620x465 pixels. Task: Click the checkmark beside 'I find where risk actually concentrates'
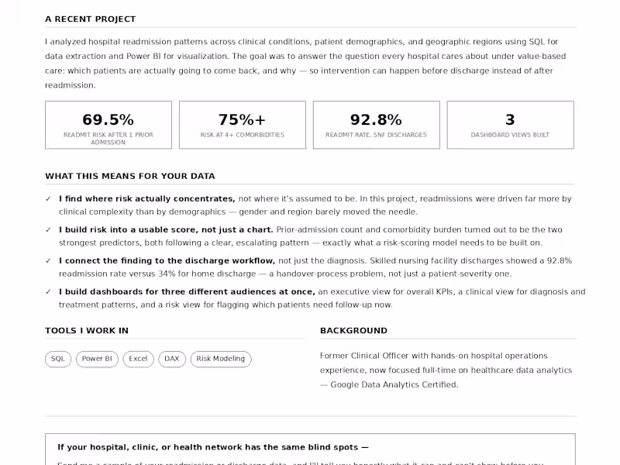(x=48, y=199)
